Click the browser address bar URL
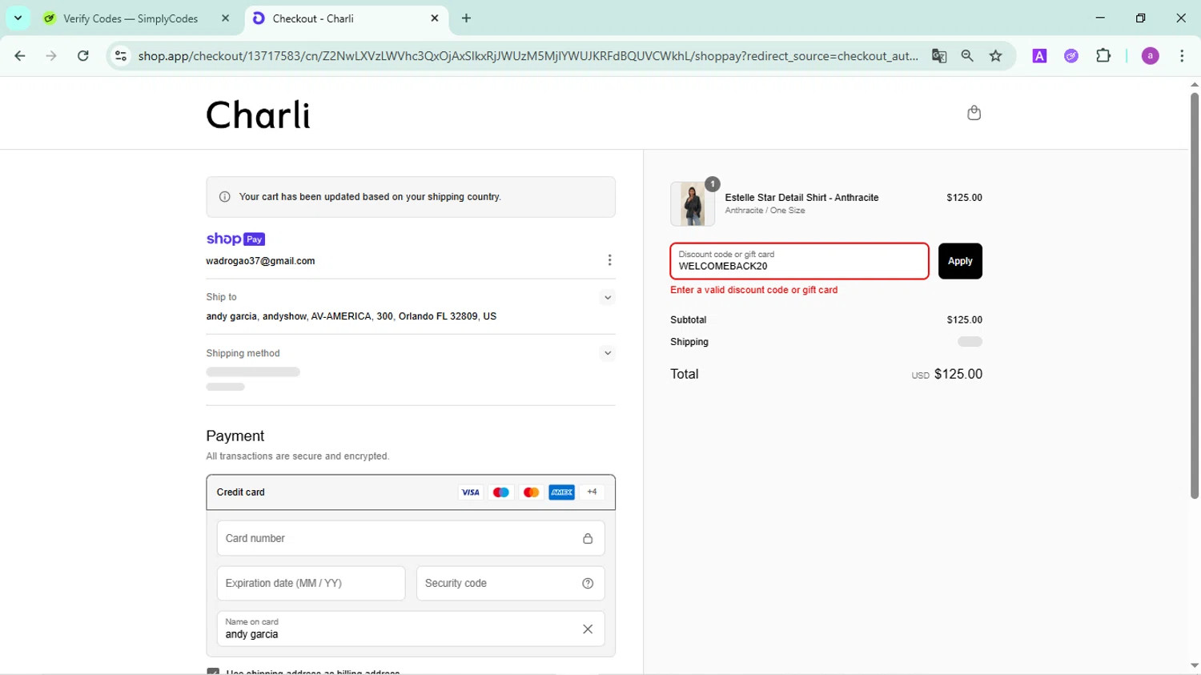Image resolution: width=1201 pixels, height=675 pixels. tap(528, 56)
